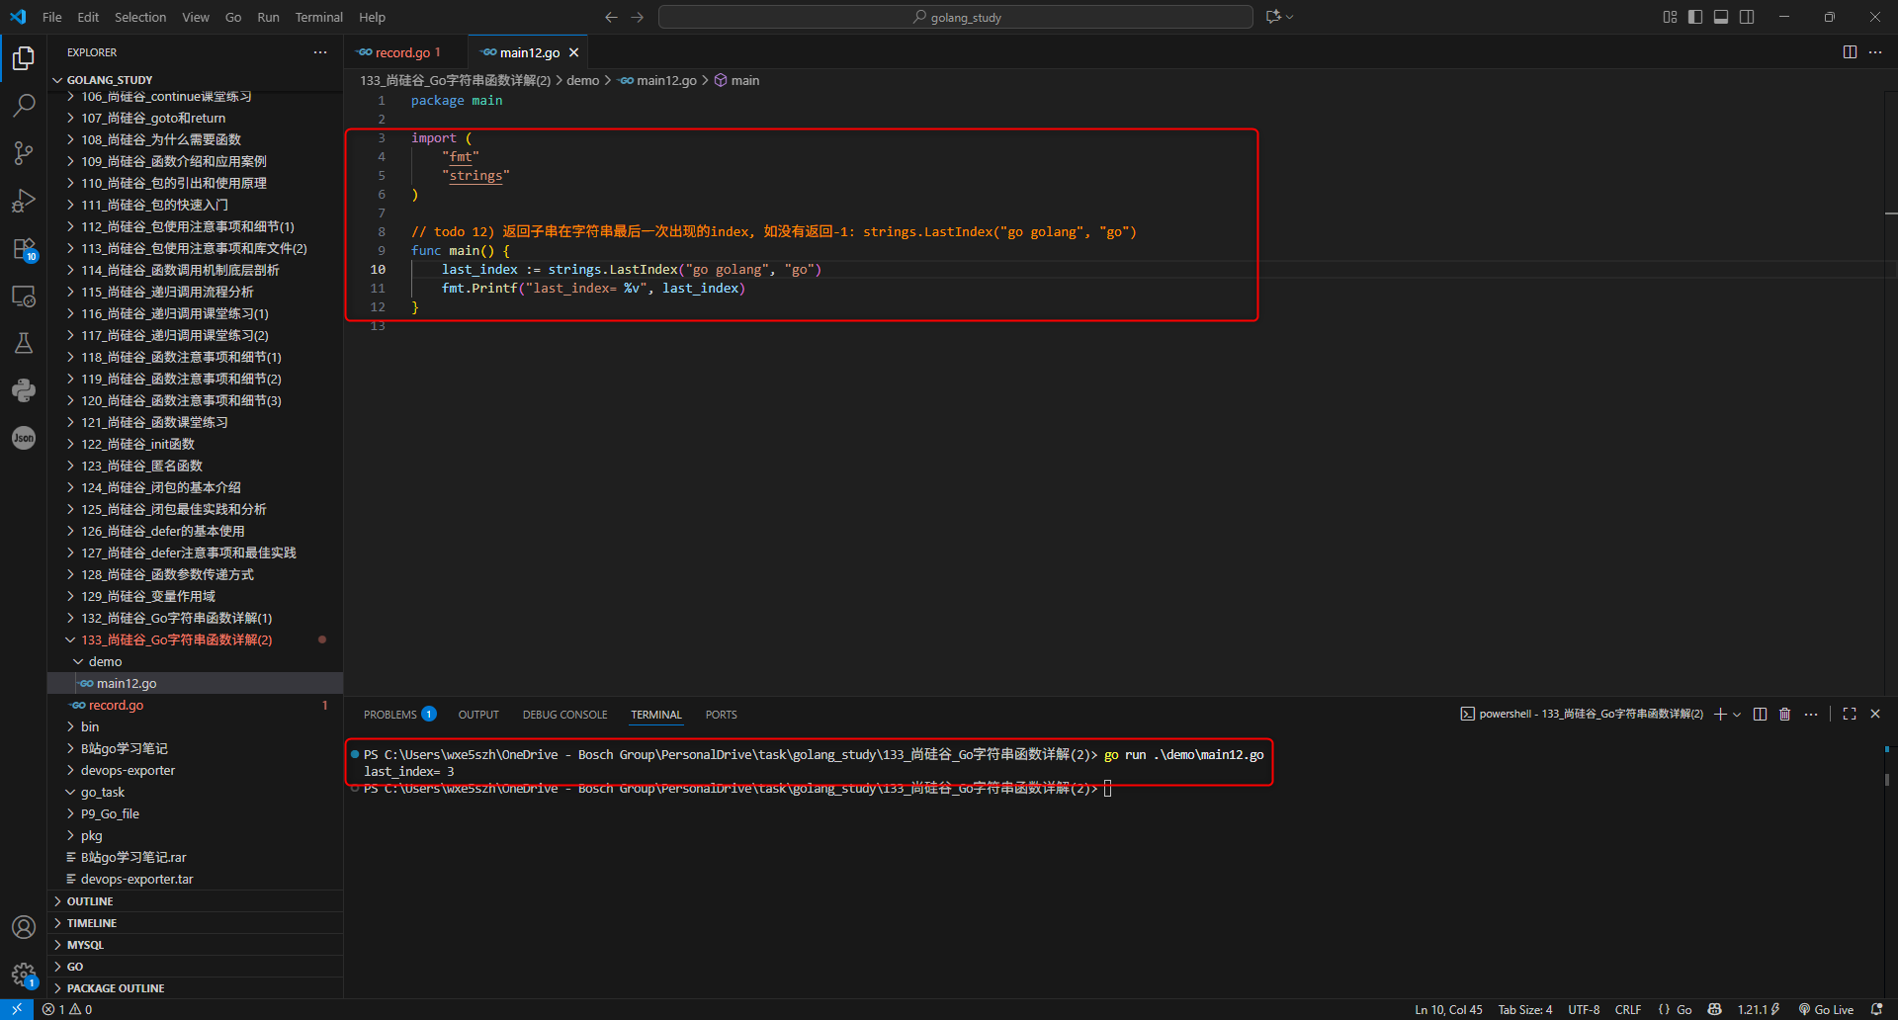Viewport: 1898px width, 1020px height.
Task: Switch to the OUTPUT panel tab
Action: click(478, 714)
